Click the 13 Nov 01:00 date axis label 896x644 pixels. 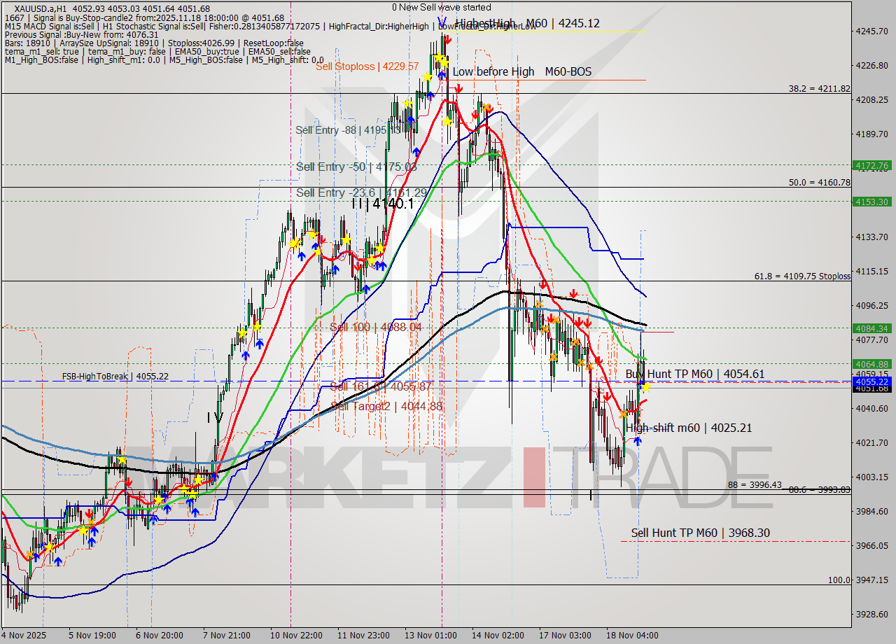click(430, 636)
